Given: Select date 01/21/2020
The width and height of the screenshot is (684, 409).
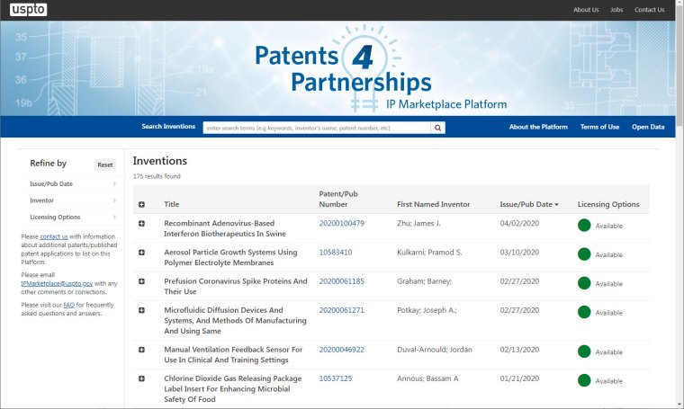Looking at the screenshot, I should click(x=519, y=378).
